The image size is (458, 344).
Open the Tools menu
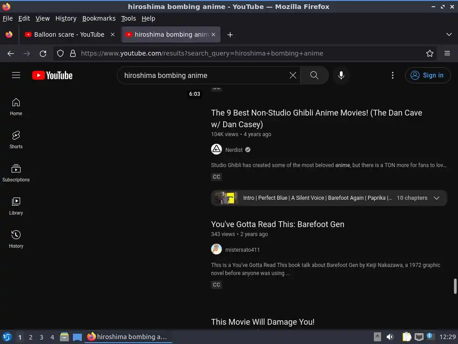(128, 18)
